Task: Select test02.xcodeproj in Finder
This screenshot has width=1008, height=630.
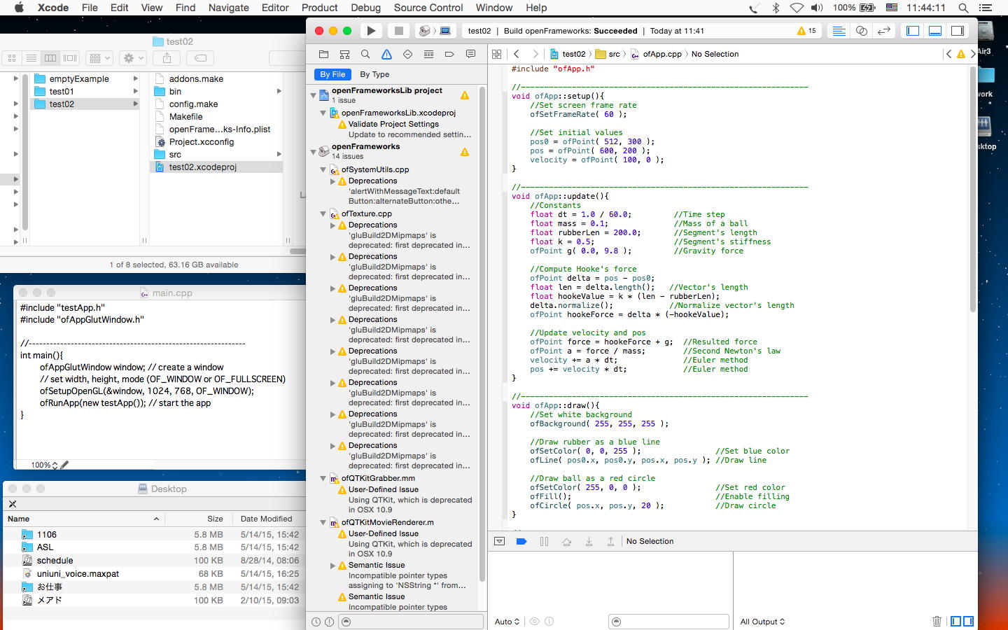Action: coord(202,167)
